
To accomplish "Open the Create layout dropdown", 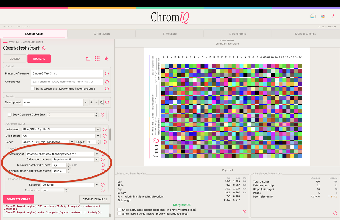I will click(62, 154).
